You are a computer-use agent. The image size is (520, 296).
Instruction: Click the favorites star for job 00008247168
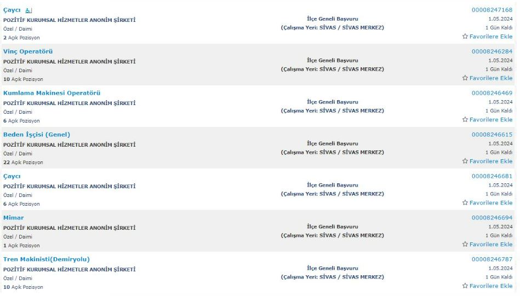[x=465, y=37]
